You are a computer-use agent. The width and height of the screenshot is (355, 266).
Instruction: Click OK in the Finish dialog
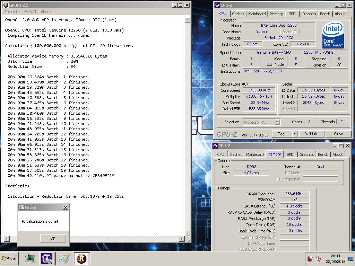pos(53,238)
